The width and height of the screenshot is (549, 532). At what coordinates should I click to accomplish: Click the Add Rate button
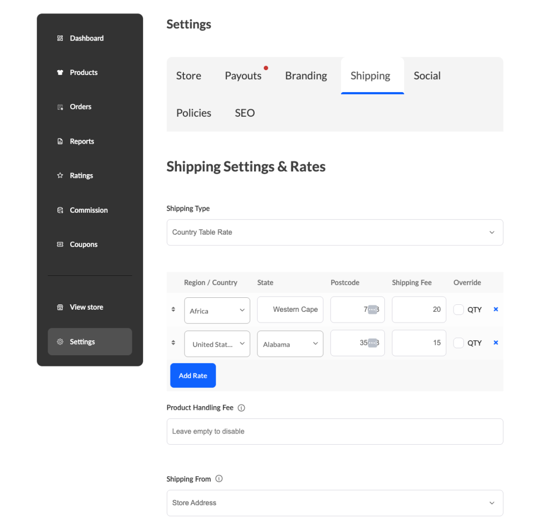click(x=193, y=376)
